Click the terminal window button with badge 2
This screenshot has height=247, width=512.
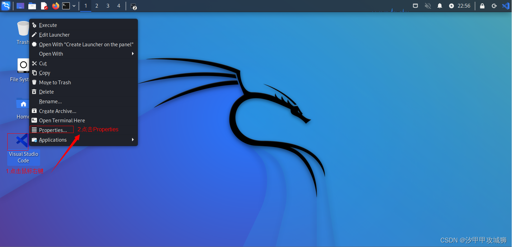(133, 6)
